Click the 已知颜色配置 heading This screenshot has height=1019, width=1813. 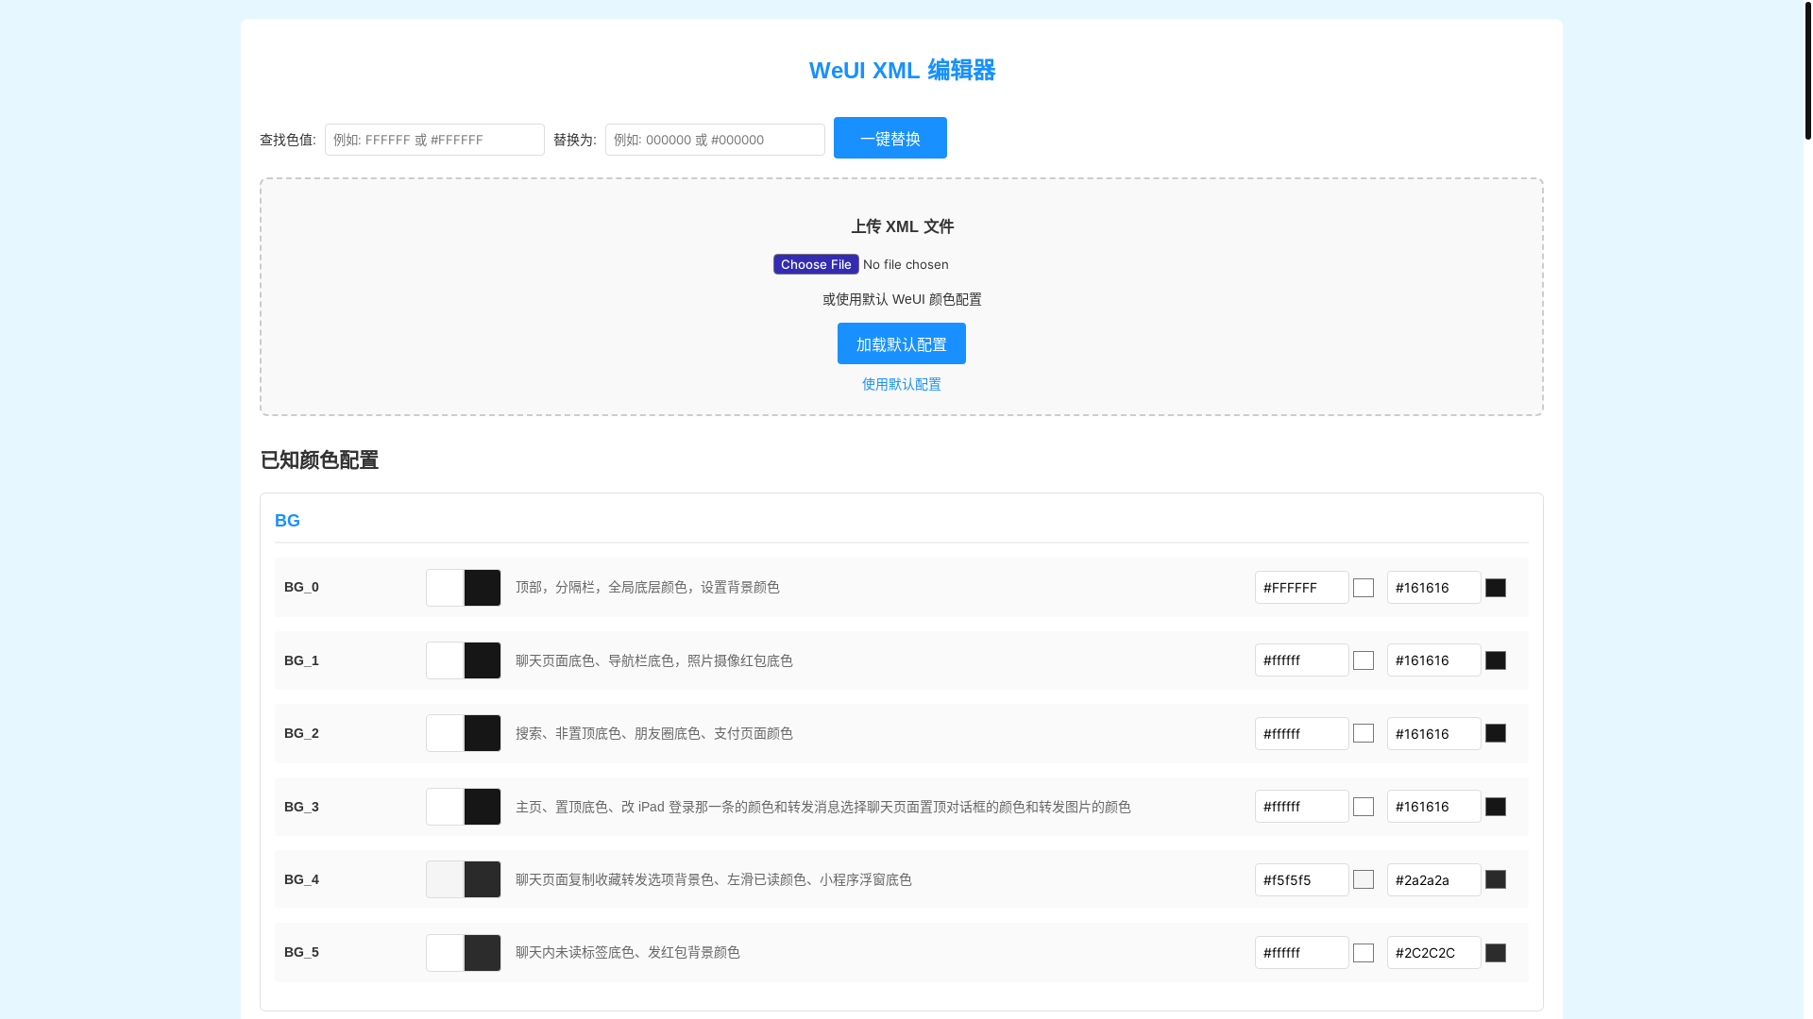[319, 460]
